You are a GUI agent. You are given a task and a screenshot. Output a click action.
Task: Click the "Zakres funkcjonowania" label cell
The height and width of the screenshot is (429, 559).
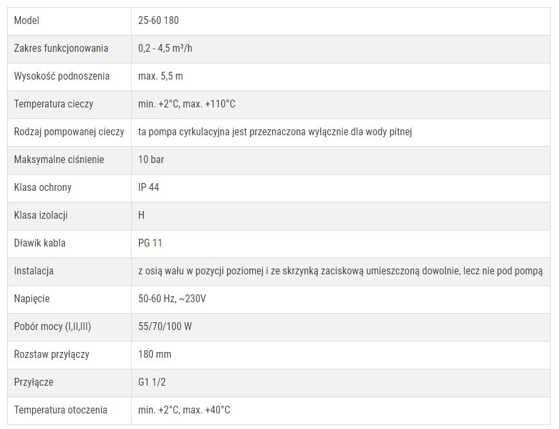pyautogui.click(x=61, y=49)
